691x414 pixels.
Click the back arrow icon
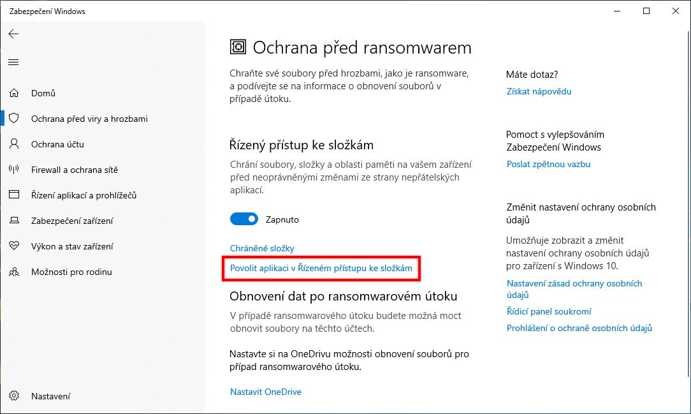[13, 34]
